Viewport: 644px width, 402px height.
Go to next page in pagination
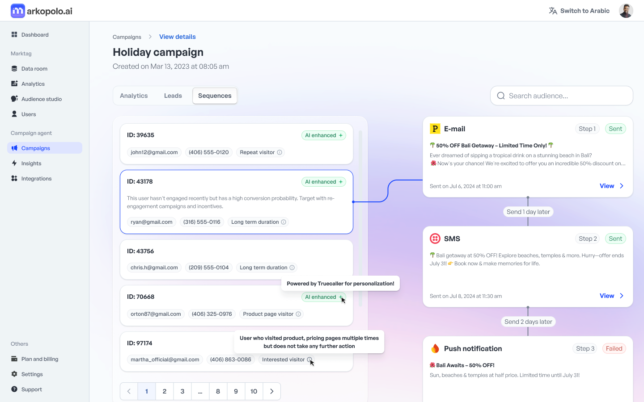272,391
